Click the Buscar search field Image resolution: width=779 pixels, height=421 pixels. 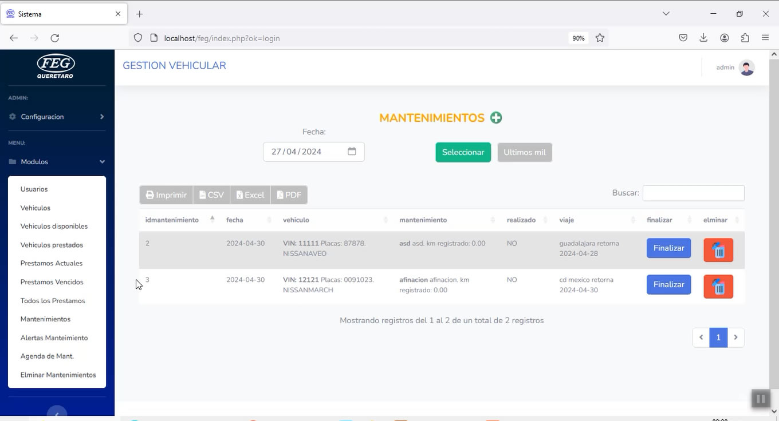(x=693, y=193)
